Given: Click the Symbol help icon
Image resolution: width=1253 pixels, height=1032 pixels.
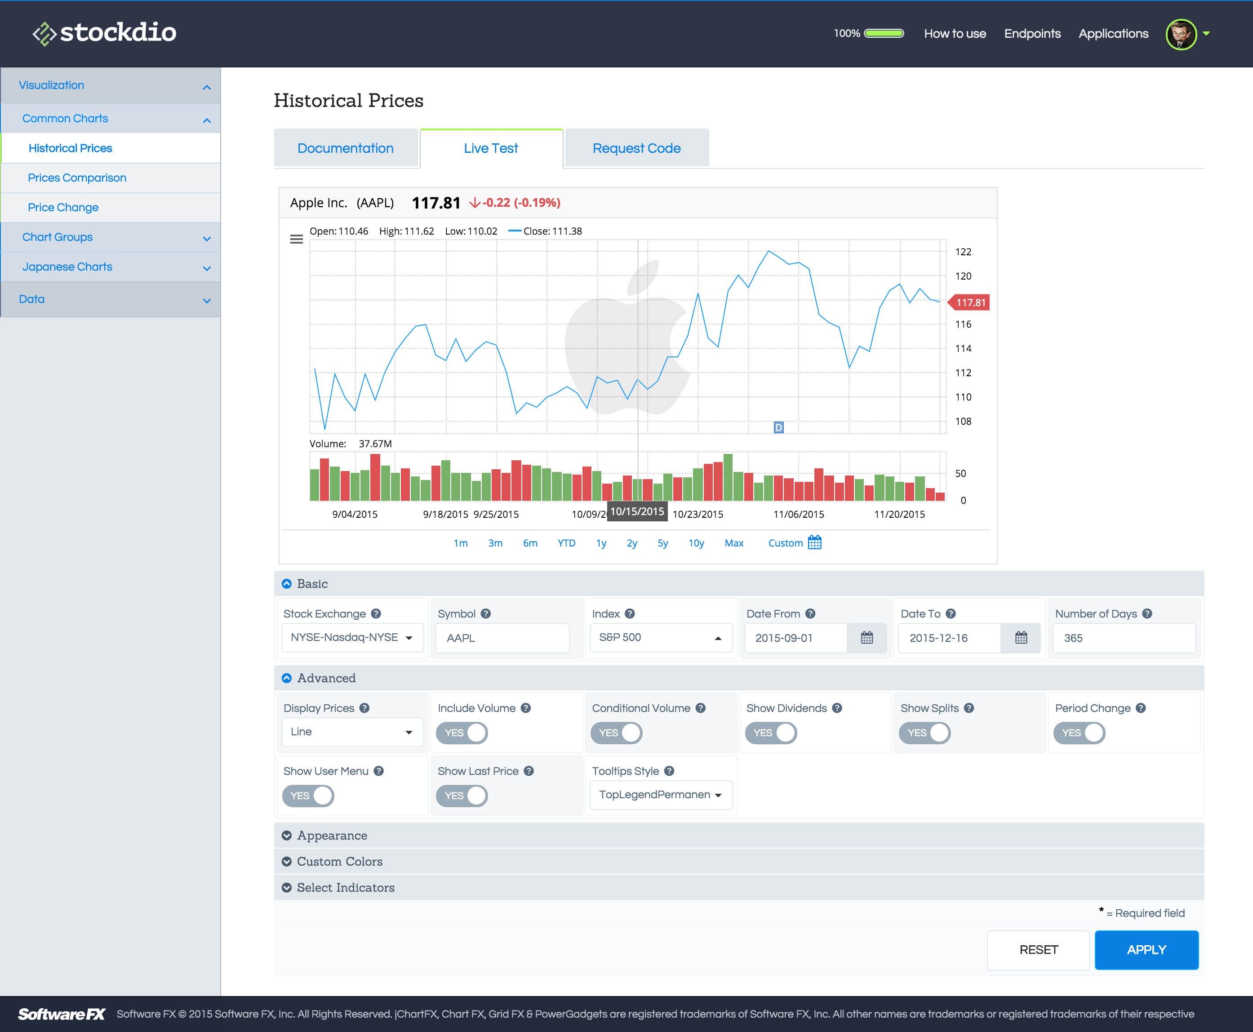Looking at the screenshot, I should (x=486, y=614).
